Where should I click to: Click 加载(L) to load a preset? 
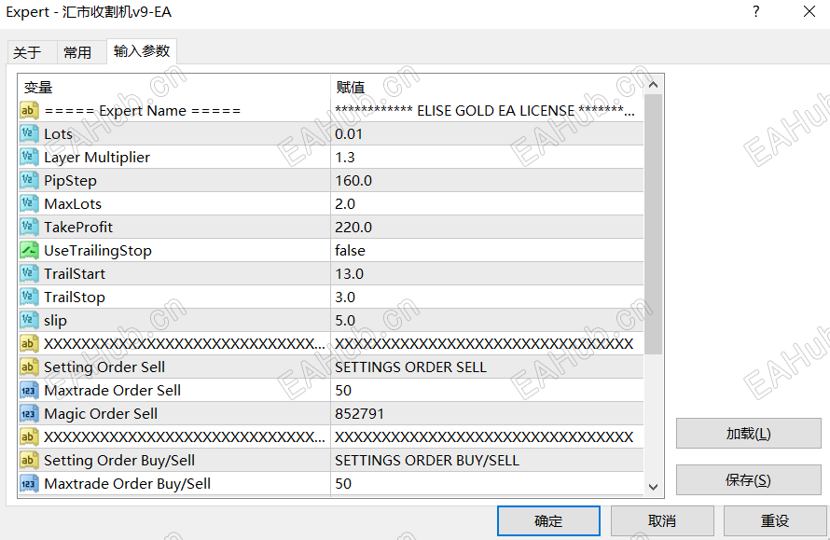747,433
